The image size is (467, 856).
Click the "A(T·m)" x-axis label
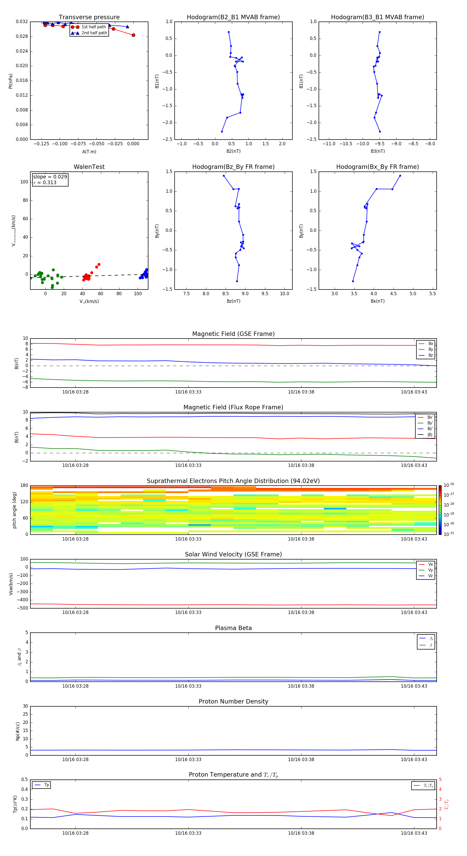pos(89,151)
